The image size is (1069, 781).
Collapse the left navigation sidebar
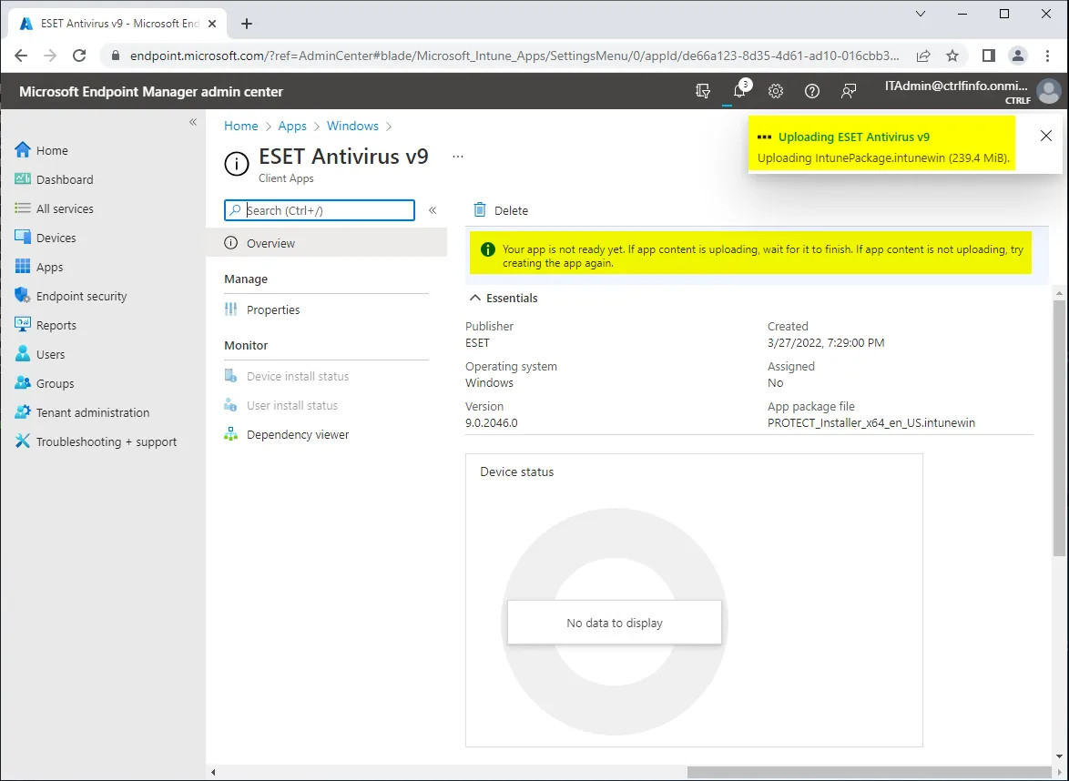pyautogui.click(x=193, y=122)
